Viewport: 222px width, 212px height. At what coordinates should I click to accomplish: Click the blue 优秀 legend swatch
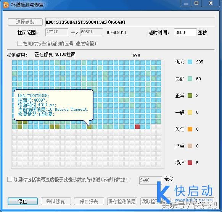pyautogui.click(x=190, y=62)
